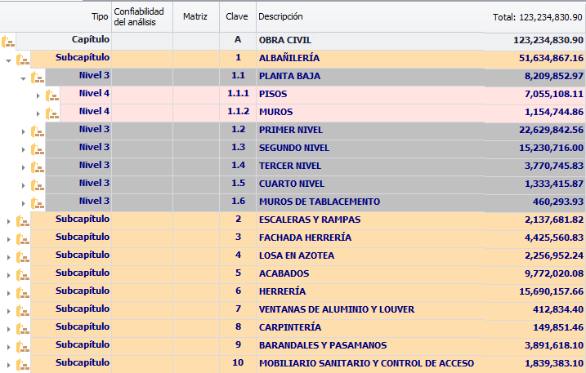
Task: Click the ALBAÑILERÍA subcapítulo folder icon
Action: (x=22, y=59)
